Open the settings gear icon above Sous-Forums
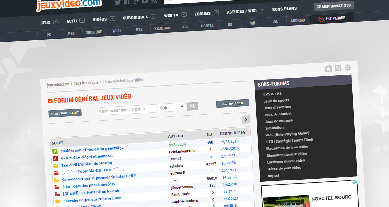 pyautogui.click(x=348, y=68)
